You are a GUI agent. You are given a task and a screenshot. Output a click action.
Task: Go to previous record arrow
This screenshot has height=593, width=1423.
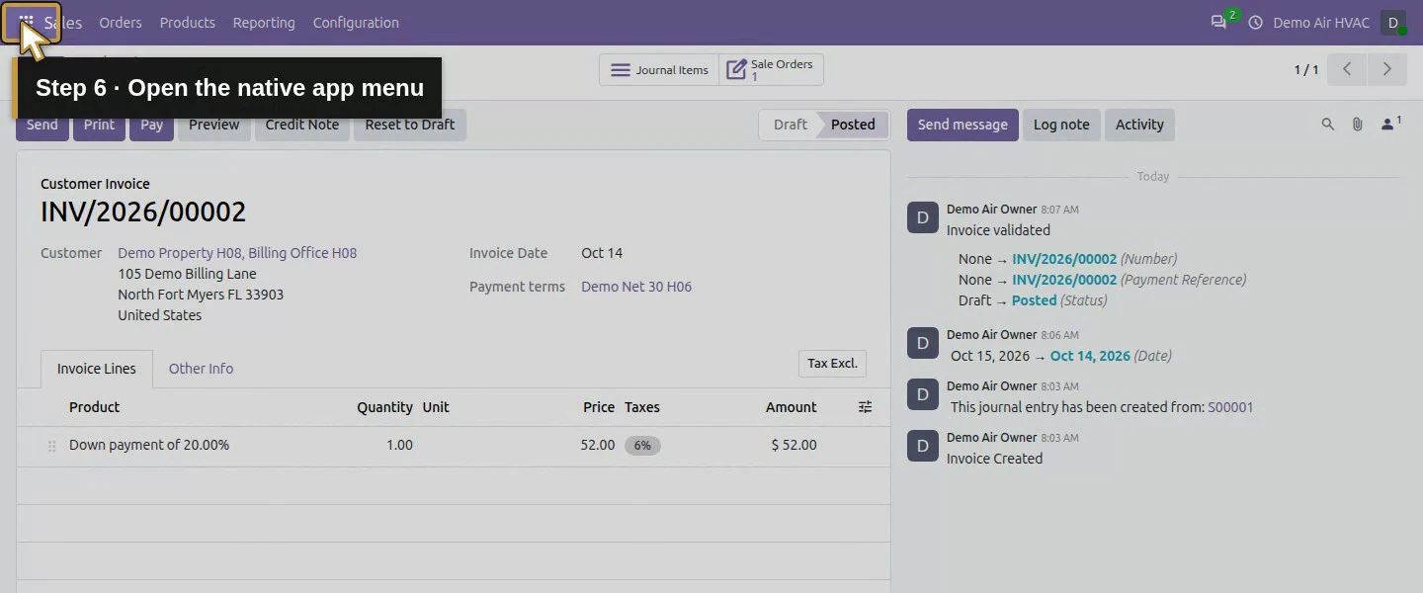(x=1347, y=69)
